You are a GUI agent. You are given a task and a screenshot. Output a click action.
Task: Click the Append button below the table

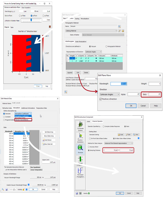pyautogui.click(x=70, y=72)
